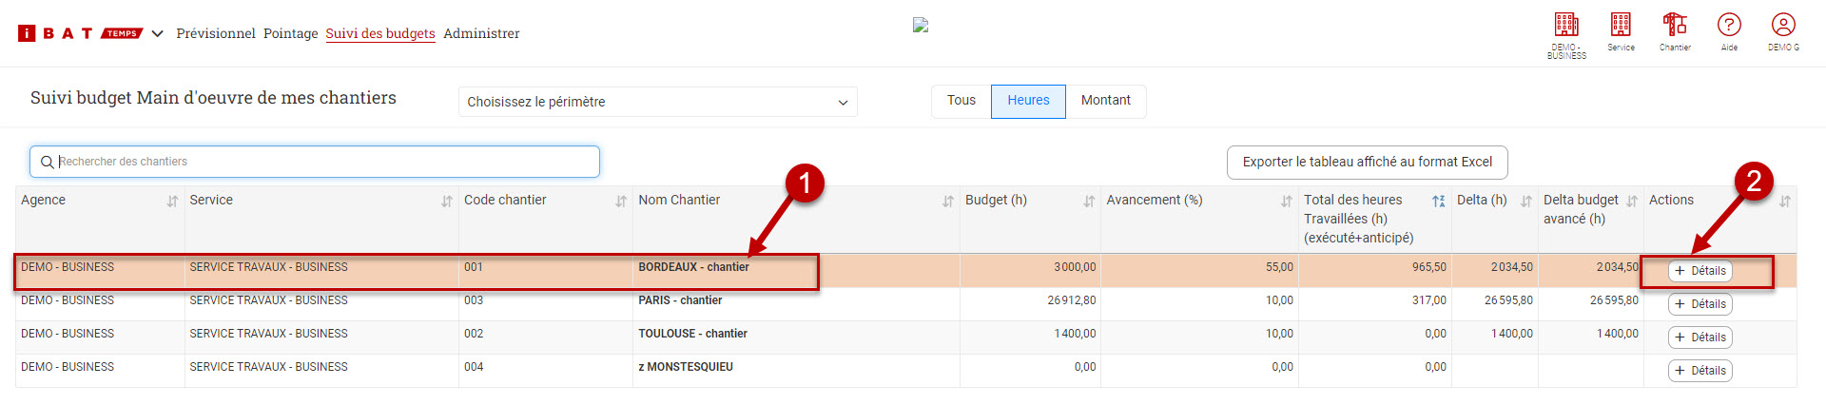
Task: Export the table to Excel format
Action: pyautogui.click(x=1367, y=162)
